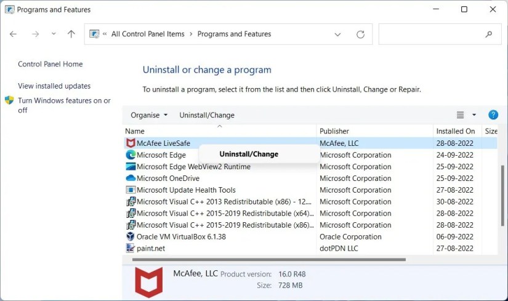Click the McAfee LiveSafe shield icon in list
The width and height of the screenshot is (508, 301).
pyautogui.click(x=131, y=143)
